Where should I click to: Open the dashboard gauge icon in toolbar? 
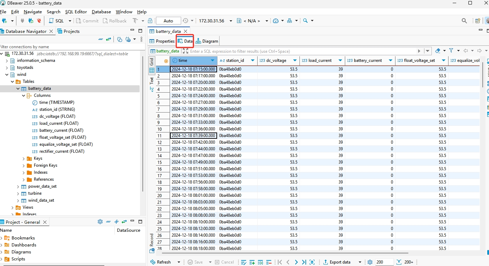click(276, 21)
